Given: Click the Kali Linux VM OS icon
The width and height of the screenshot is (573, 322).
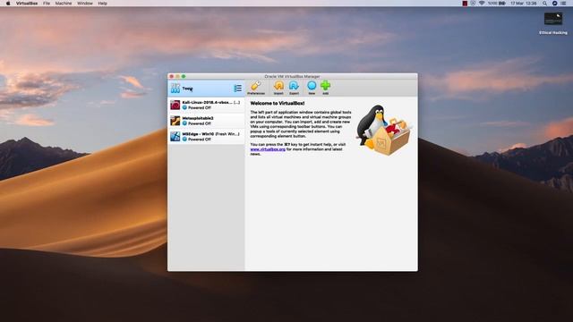Looking at the screenshot, I should 175,106.
